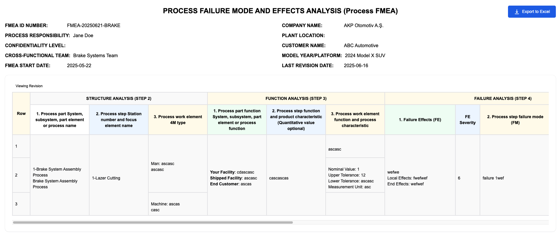Viewport: 560px width, 239px height.
Task: Select the horizontal scrollbar under the table
Action: pos(153,222)
